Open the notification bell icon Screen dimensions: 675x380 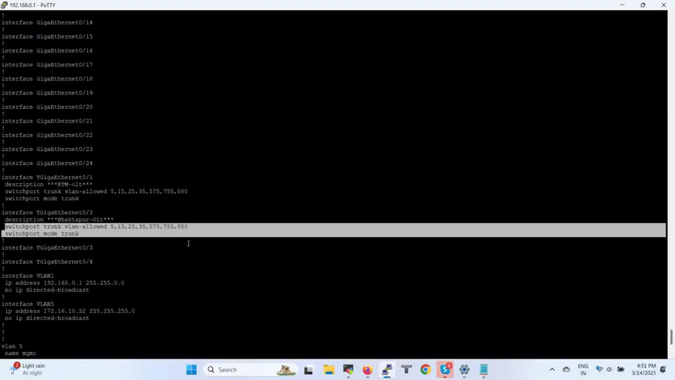[663, 369]
